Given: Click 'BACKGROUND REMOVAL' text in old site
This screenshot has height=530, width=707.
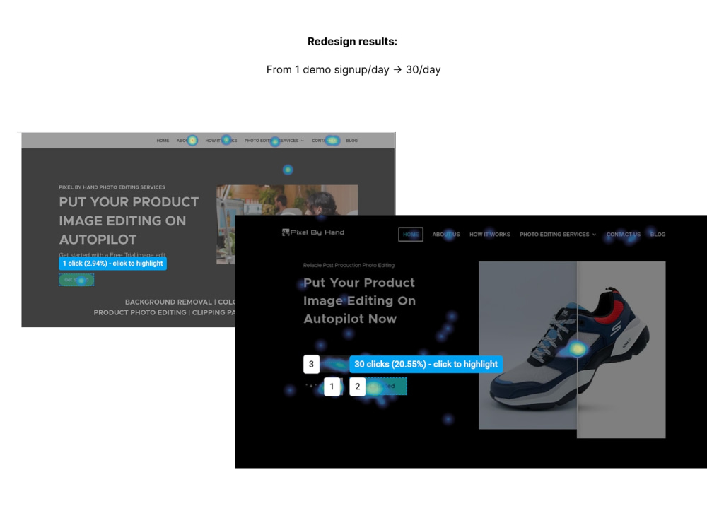Looking at the screenshot, I should tap(168, 302).
